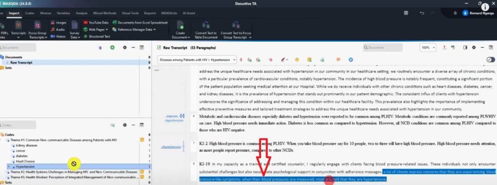Click the Raw Transcript edit icon

(x=159, y=48)
